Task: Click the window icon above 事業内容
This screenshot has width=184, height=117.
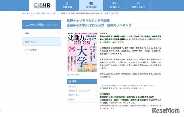Action: (91, 3)
